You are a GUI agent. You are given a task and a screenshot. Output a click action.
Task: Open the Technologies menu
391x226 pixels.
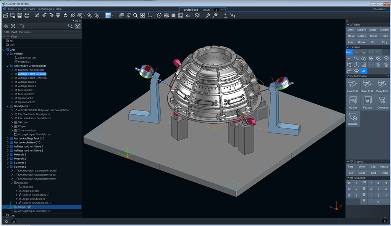pyautogui.click(x=45, y=9)
